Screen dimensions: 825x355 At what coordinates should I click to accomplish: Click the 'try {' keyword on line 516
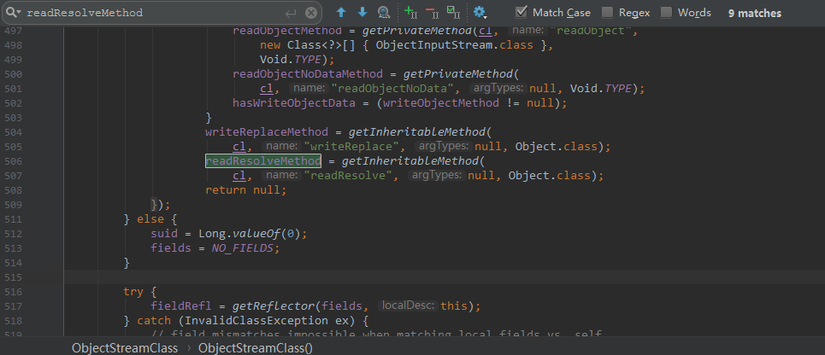coord(140,292)
